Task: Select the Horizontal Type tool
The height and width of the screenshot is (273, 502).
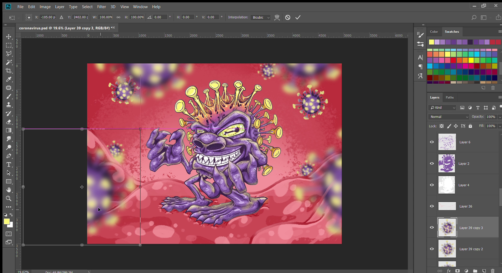Action: pyautogui.click(x=9, y=164)
